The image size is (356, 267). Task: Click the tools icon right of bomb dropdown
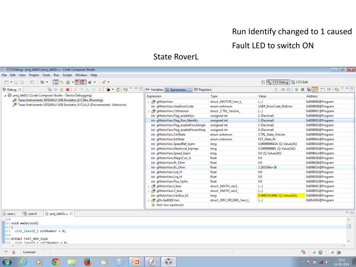tap(104, 82)
